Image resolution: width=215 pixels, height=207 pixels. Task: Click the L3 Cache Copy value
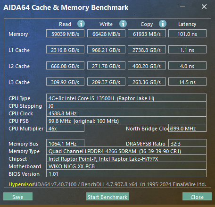147,82
